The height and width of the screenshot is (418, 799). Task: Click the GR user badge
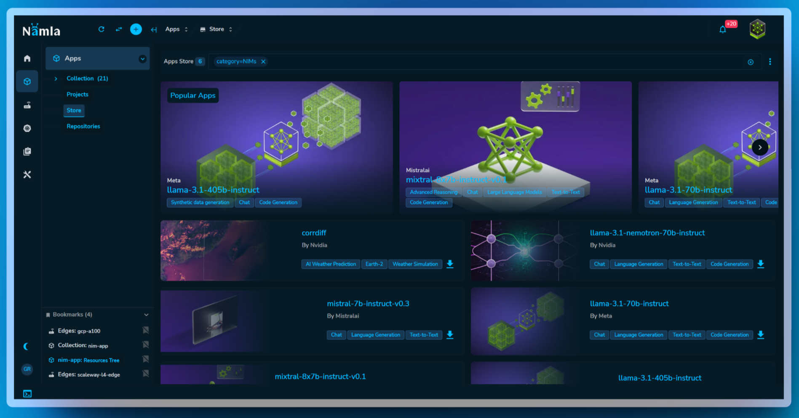point(27,369)
